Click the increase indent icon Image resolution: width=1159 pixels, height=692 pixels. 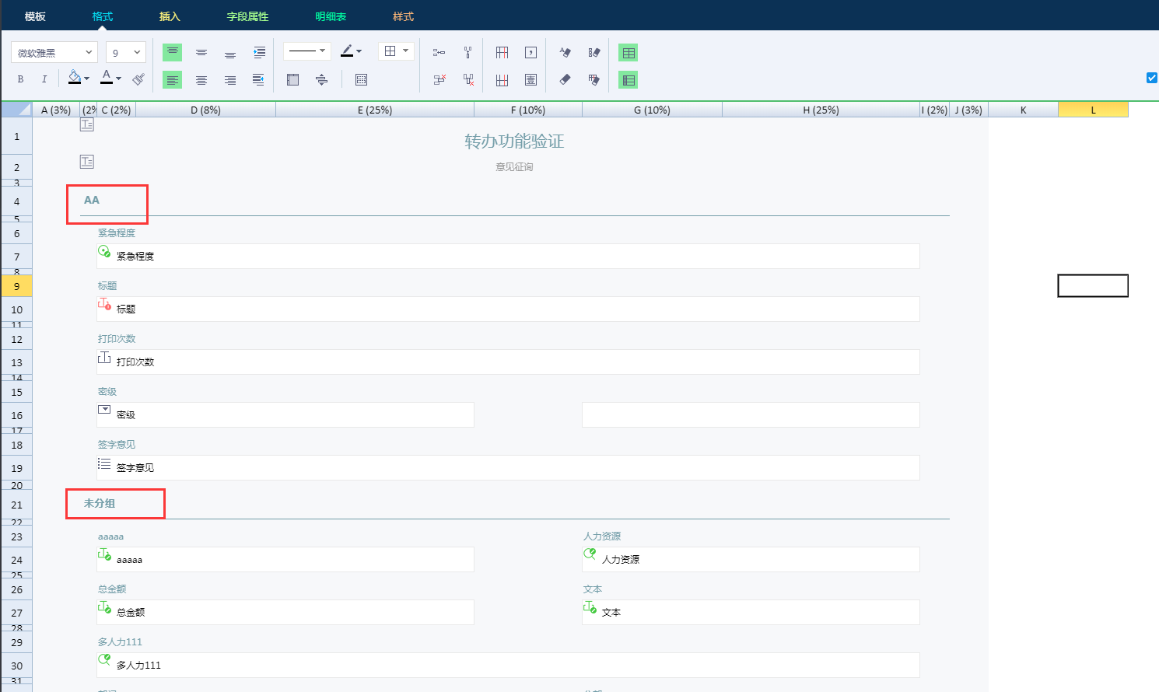click(x=259, y=53)
